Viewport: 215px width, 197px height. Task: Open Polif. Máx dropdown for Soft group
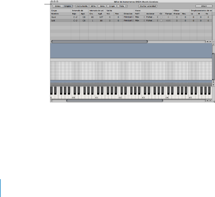tap(140, 21)
